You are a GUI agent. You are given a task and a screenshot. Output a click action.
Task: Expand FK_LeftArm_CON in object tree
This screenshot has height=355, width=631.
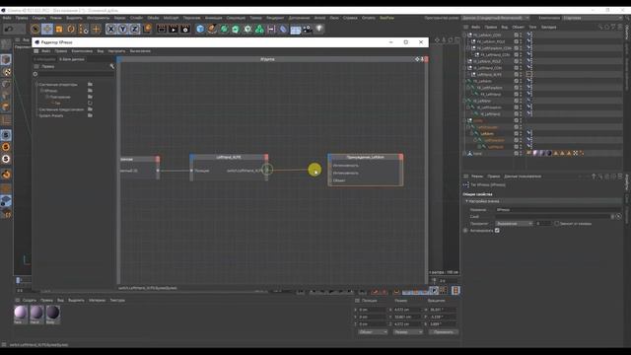pos(464,35)
